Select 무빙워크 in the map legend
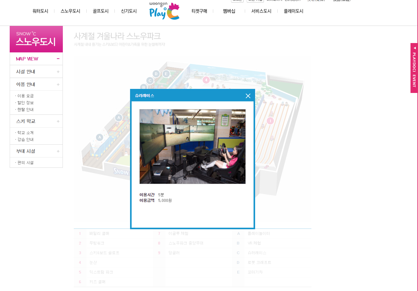 click(97, 243)
